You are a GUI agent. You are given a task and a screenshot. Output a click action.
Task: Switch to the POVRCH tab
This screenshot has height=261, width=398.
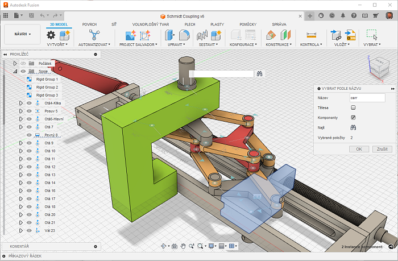tap(89, 24)
